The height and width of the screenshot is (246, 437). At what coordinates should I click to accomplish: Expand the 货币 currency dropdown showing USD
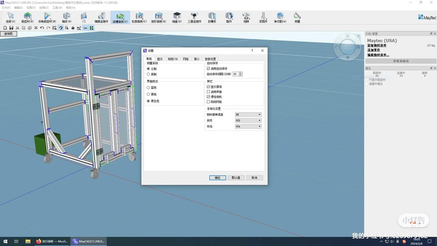(x=248, y=121)
